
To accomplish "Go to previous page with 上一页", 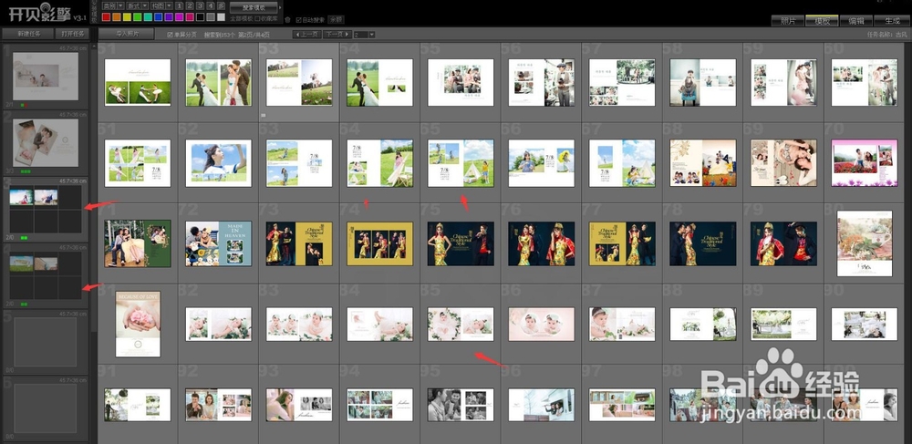I will point(306,35).
